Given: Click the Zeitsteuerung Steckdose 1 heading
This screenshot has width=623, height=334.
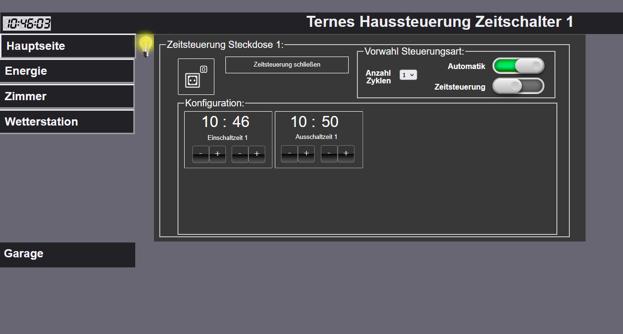Looking at the screenshot, I should (225, 45).
